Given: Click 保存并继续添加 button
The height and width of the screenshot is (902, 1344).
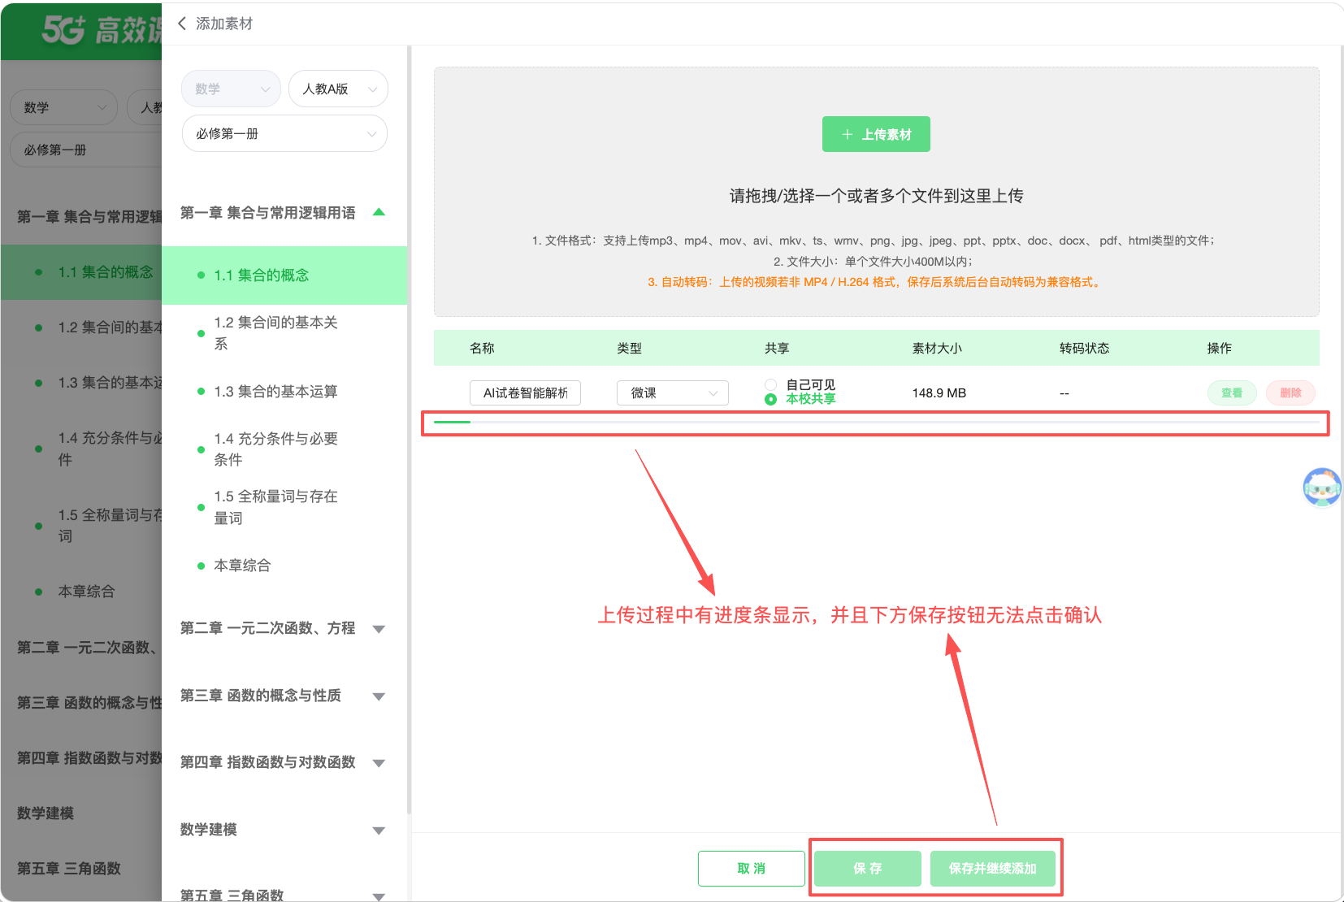Looking at the screenshot, I should [x=993, y=868].
